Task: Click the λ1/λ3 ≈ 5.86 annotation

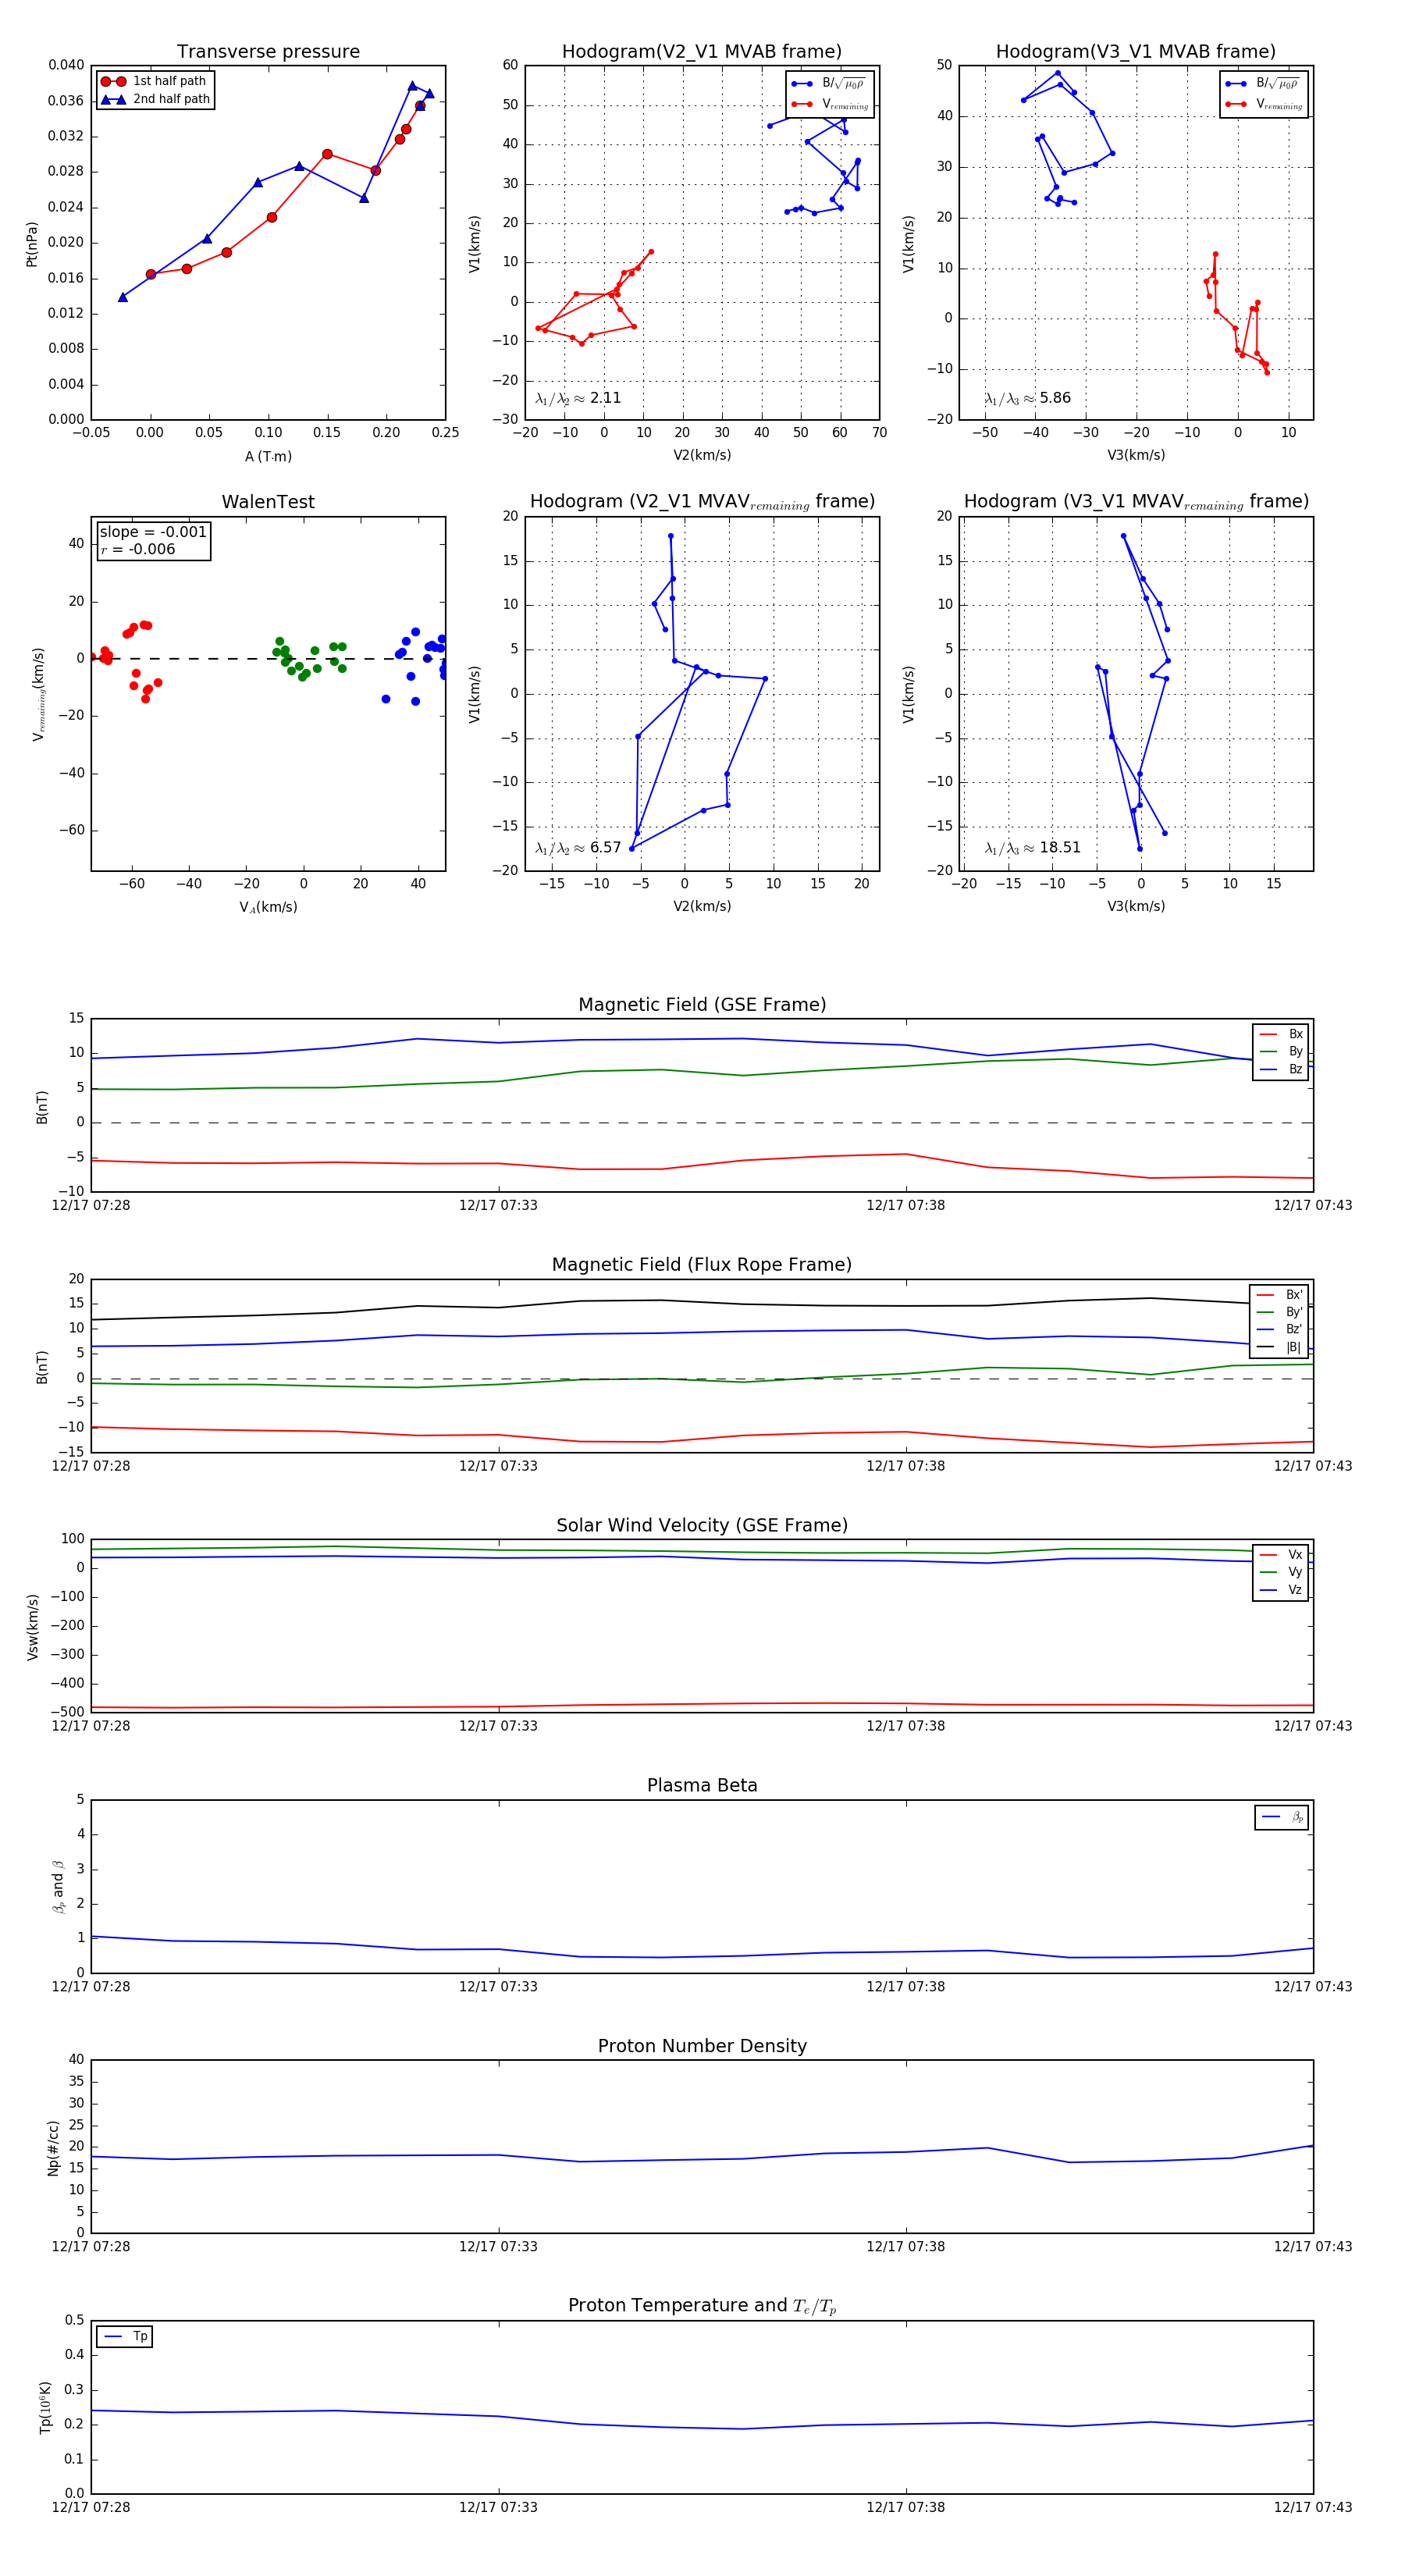Action: 1027,398
